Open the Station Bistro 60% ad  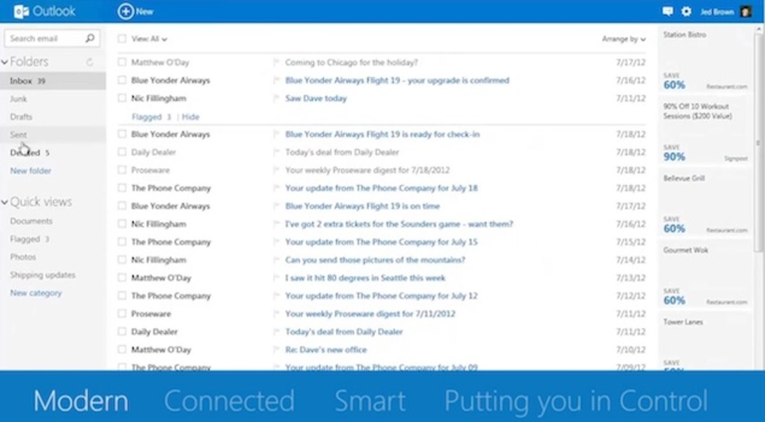706,60
